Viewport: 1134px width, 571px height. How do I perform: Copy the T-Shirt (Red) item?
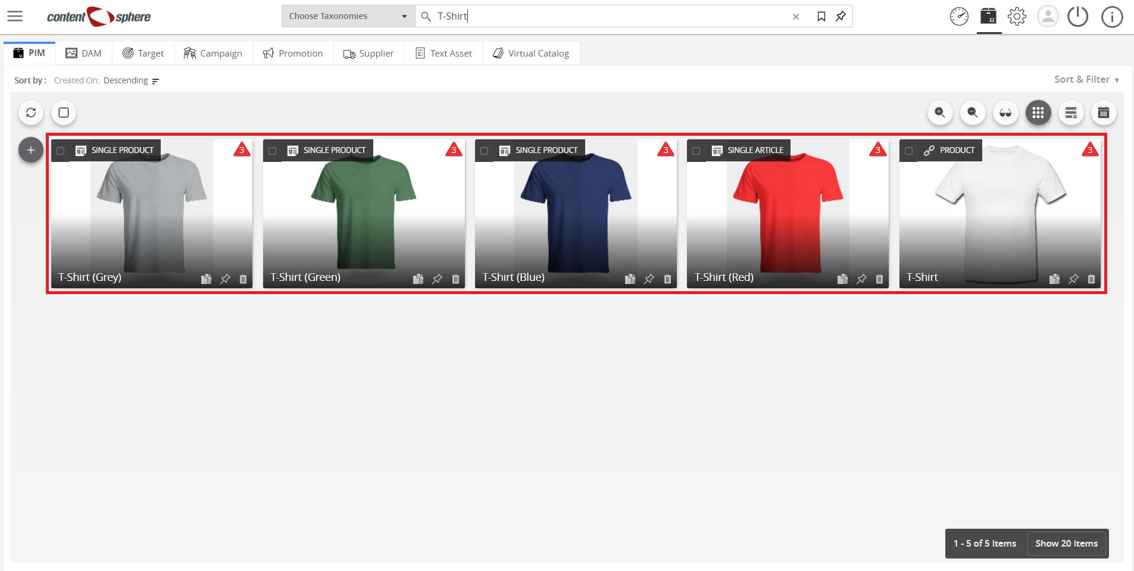coord(842,279)
